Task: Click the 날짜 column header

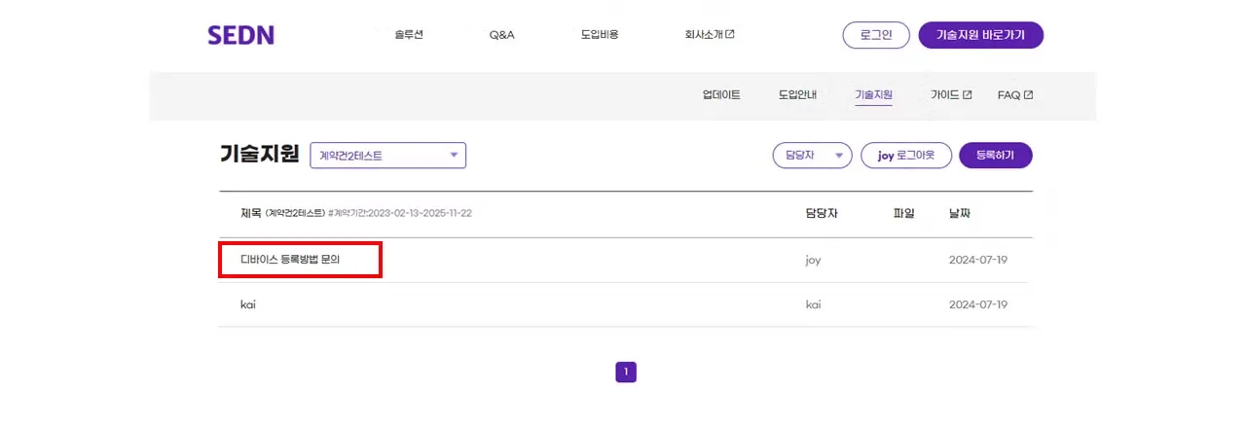Action: [960, 214]
